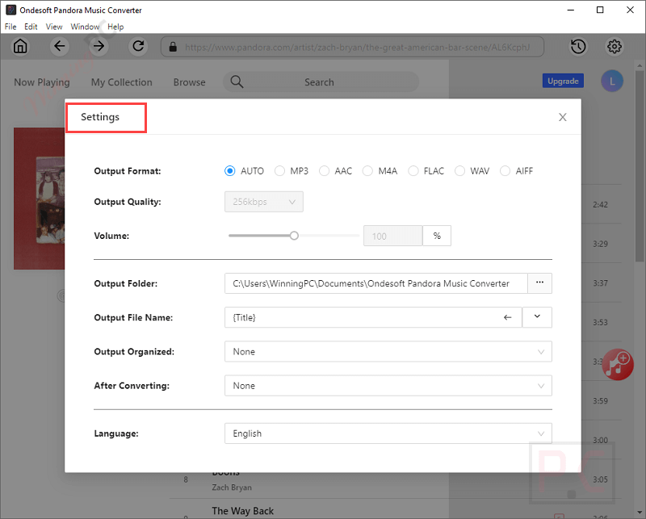This screenshot has width=646, height=519.
Task: Open the Output Organized dropdown
Action: [388, 352]
